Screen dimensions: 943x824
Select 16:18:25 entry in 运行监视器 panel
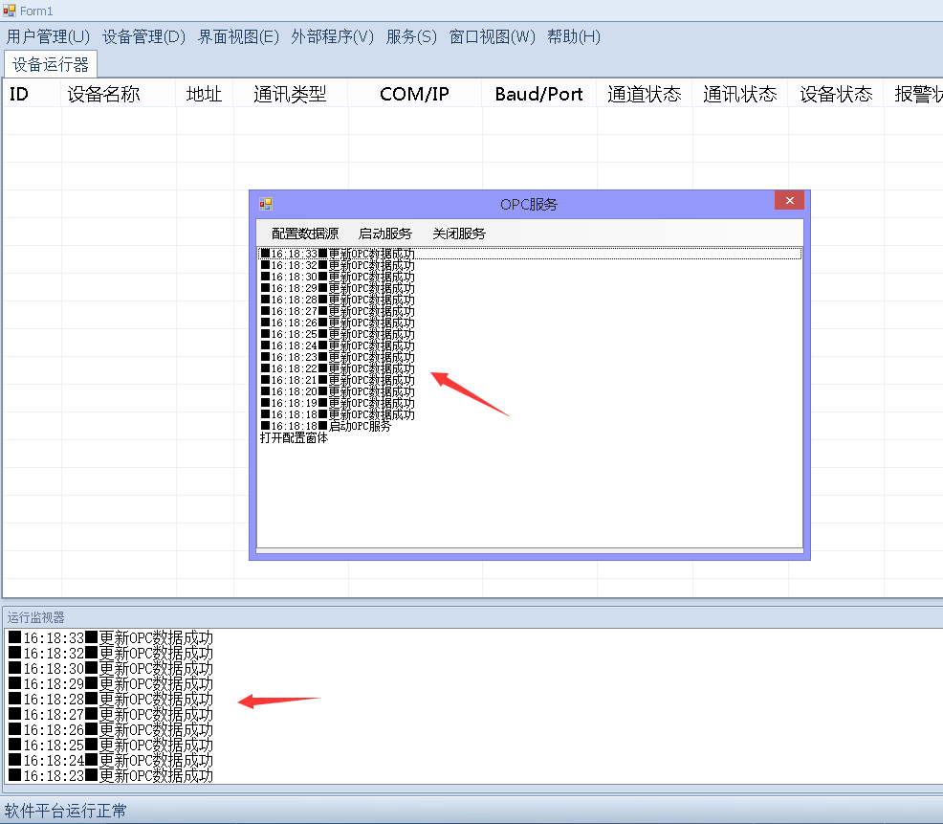coord(111,746)
